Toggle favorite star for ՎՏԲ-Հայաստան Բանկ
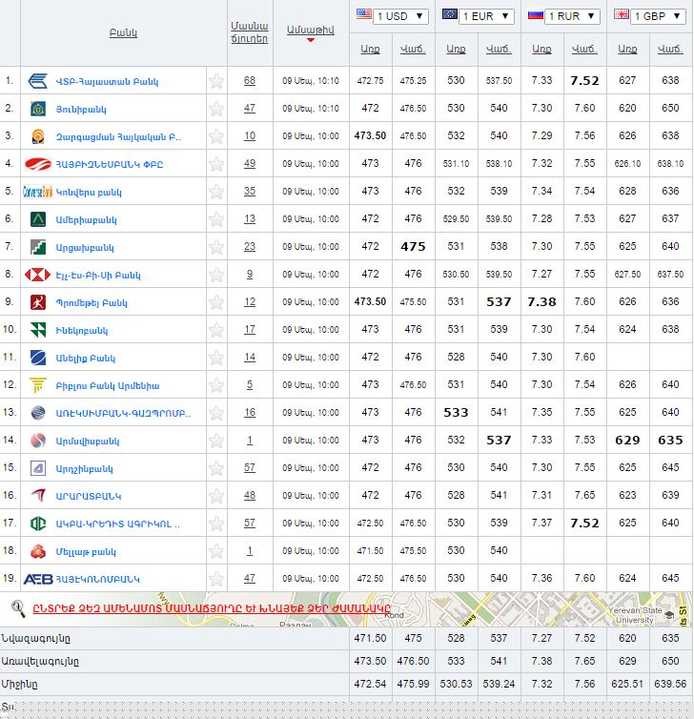The image size is (694, 719). tap(216, 81)
